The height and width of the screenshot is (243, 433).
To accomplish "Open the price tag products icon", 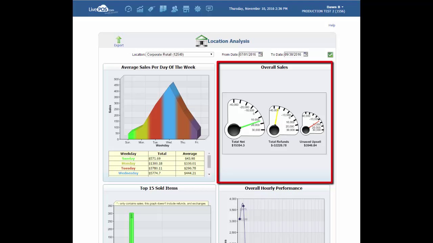I will [151, 9].
